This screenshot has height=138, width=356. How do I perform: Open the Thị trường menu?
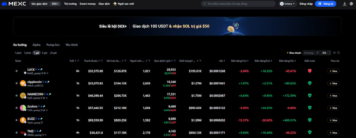[x=70, y=4]
